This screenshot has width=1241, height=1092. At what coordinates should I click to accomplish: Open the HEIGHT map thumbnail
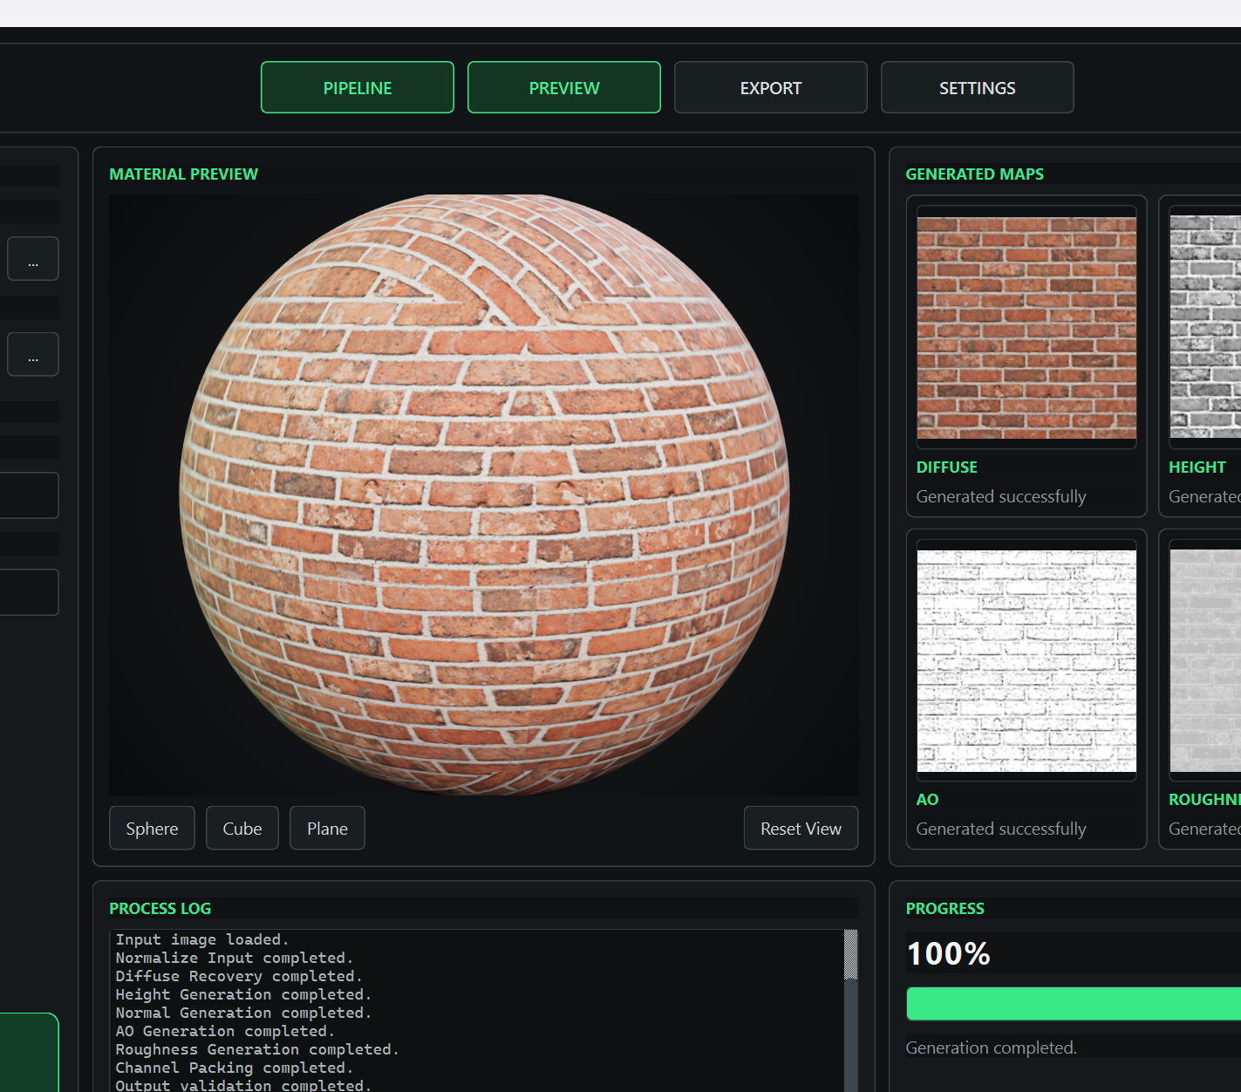1205,328
